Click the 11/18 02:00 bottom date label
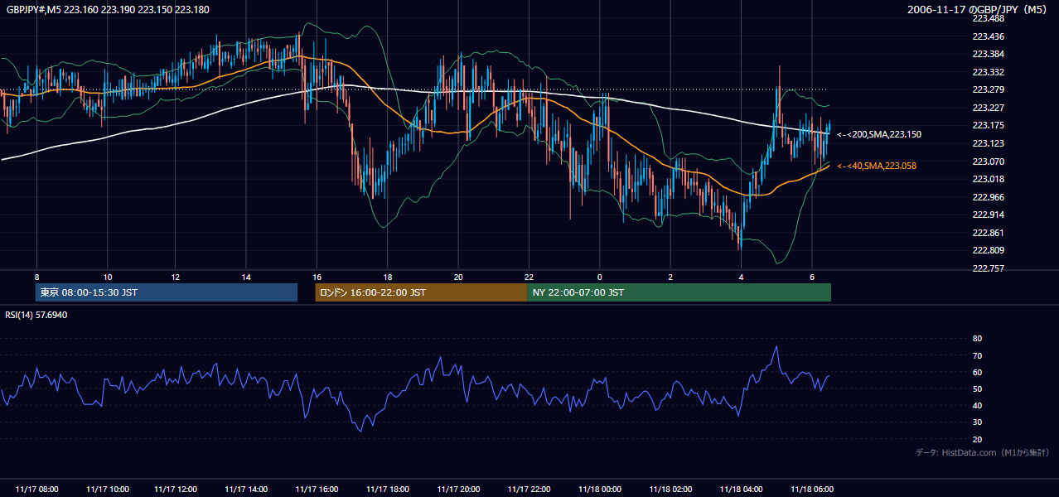 click(670, 489)
